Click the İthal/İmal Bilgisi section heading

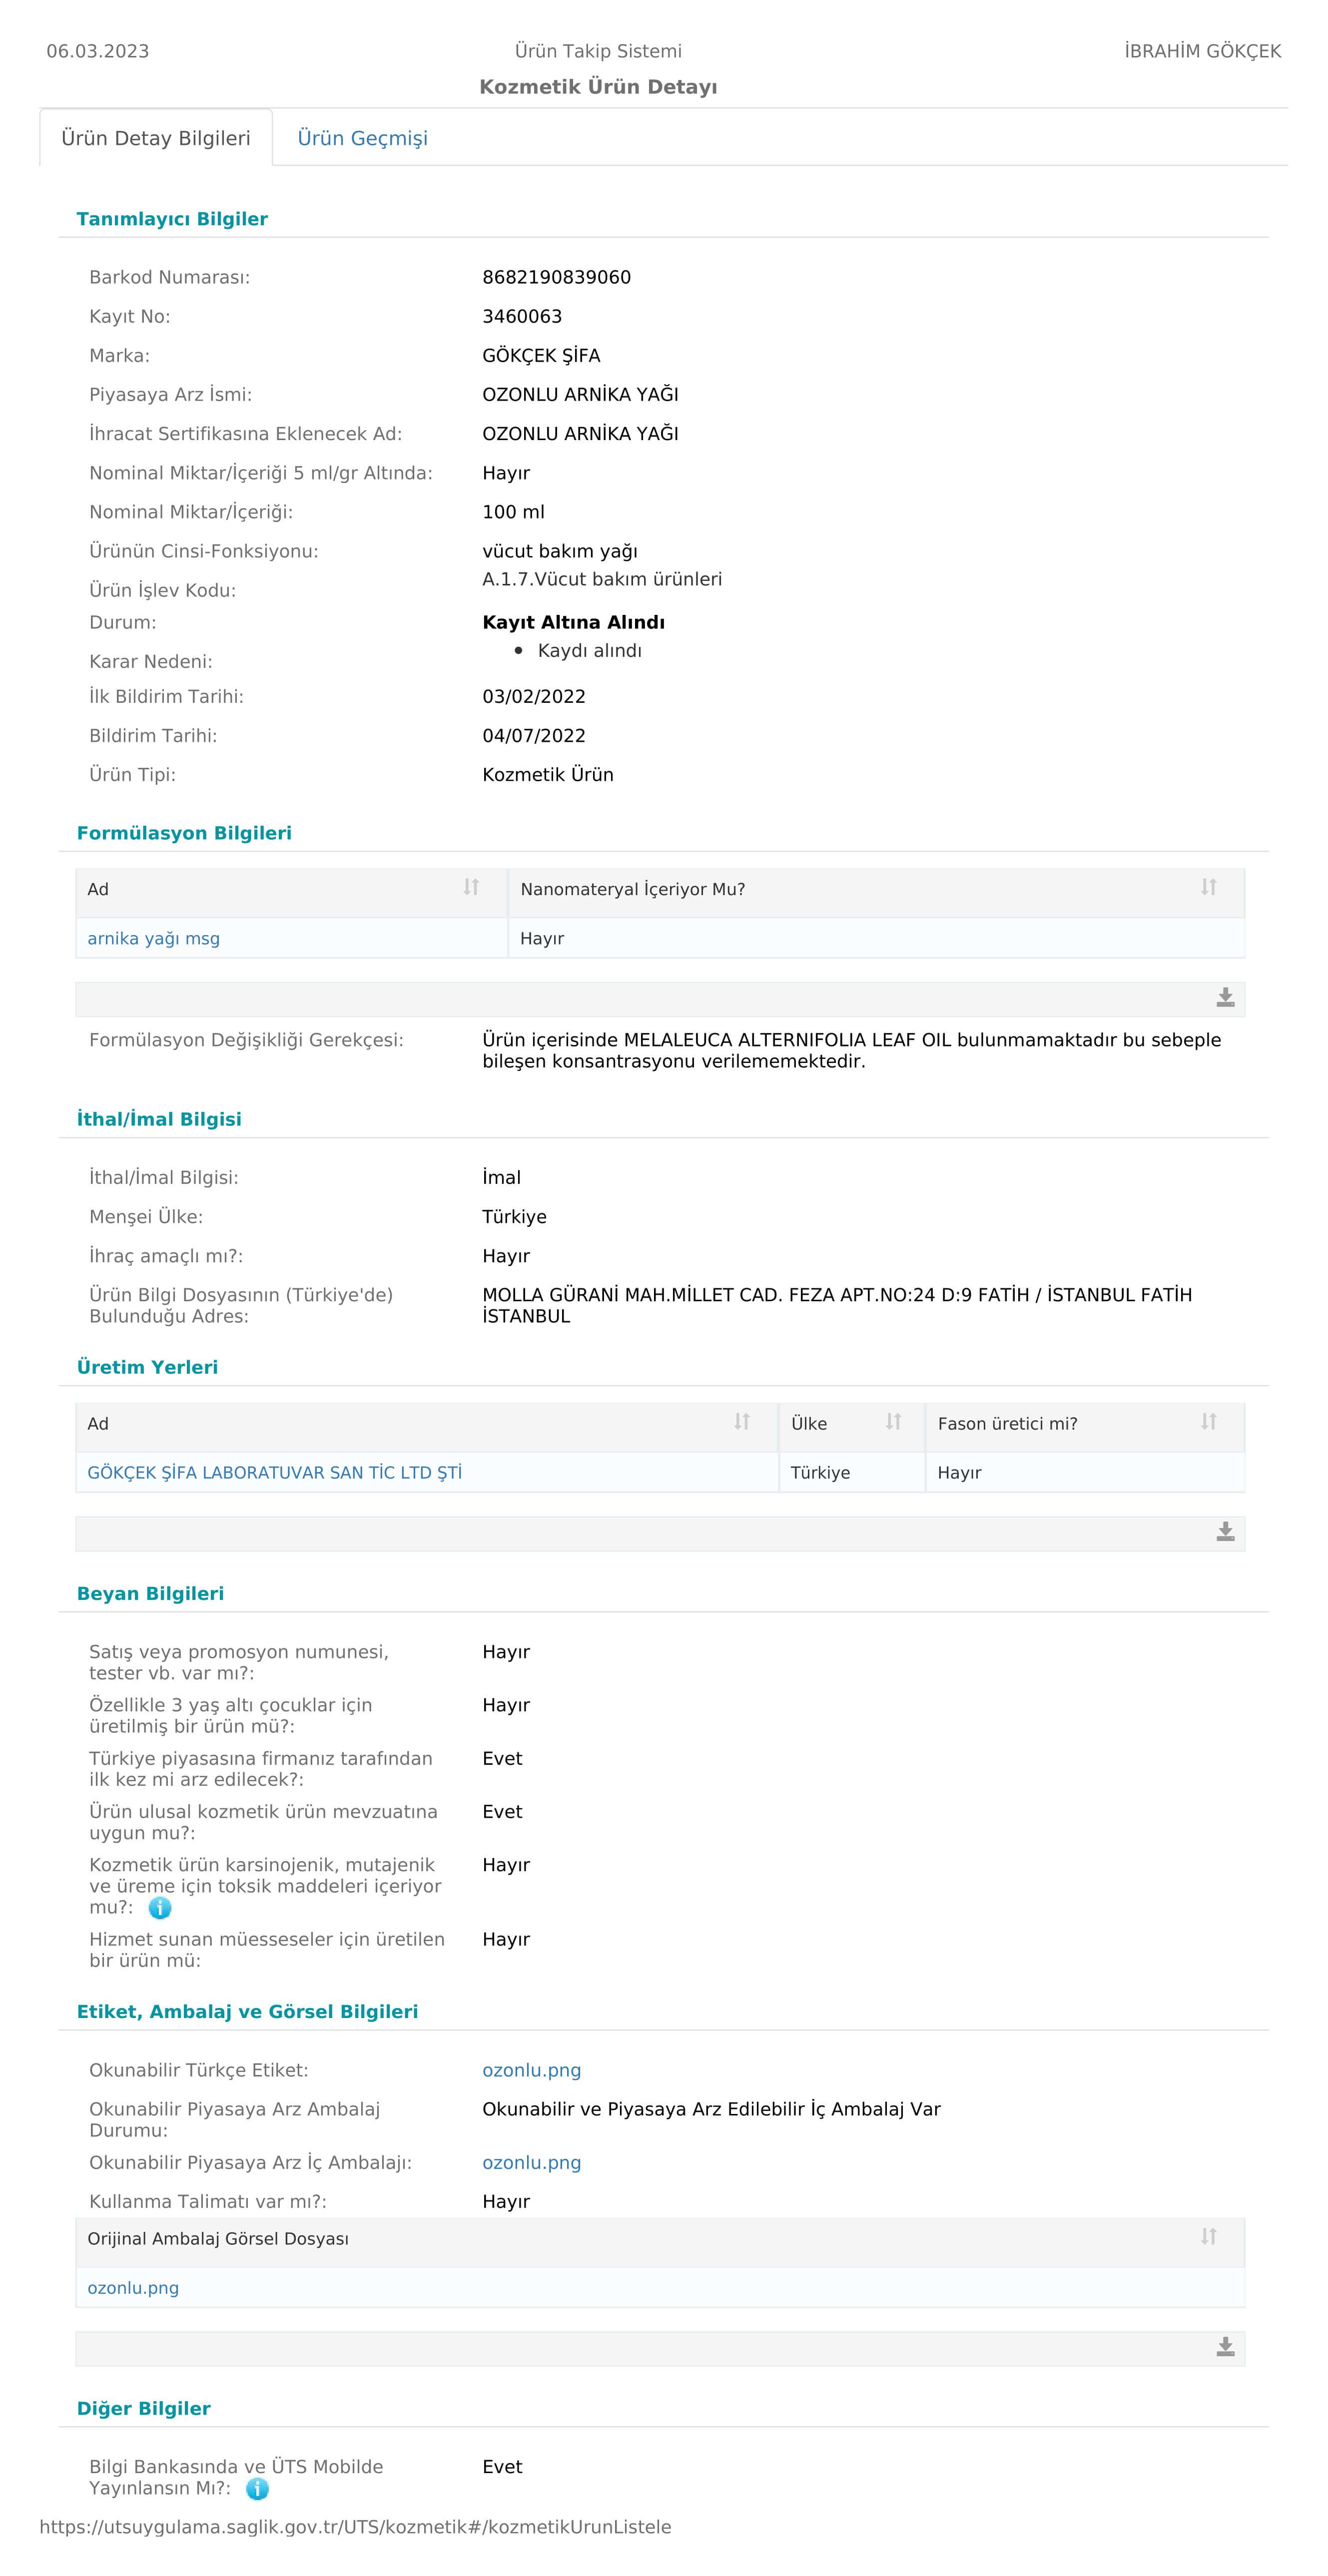(x=159, y=1119)
